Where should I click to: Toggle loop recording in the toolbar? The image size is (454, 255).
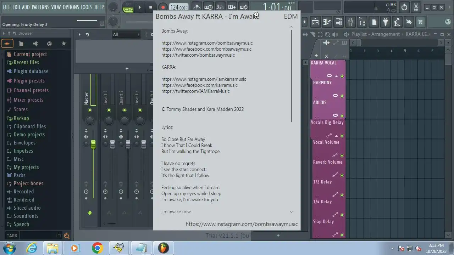243,7
